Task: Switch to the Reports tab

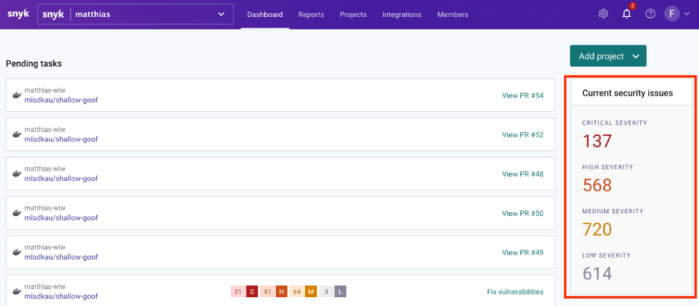Action: click(311, 14)
